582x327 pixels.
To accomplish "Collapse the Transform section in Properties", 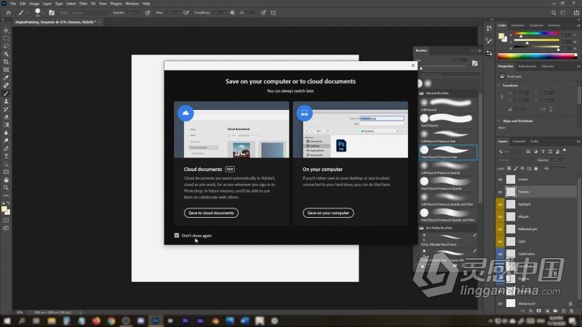I will coord(499,86).
